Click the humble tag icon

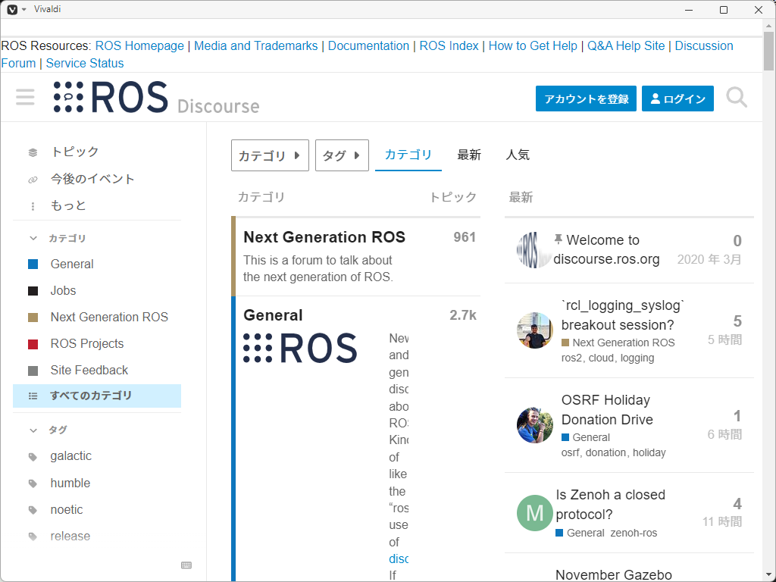pyautogui.click(x=33, y=483)
